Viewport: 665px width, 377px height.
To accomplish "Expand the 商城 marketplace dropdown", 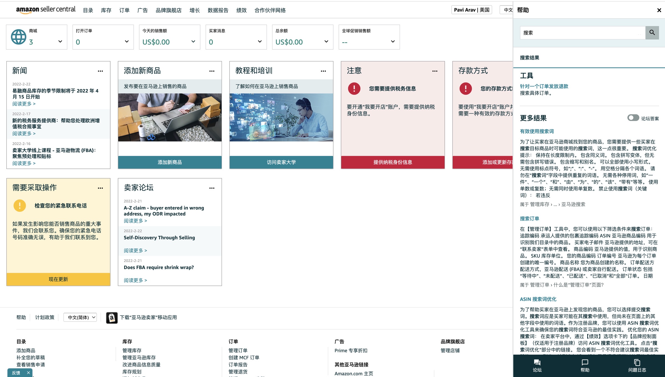I will (60, 42).
